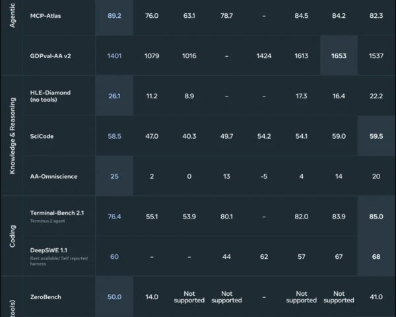Select the highlighted 59.5 SciCode score
396x317 pixels.
point(376,136)
